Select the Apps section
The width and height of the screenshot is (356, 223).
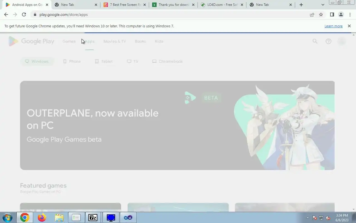[x=90, y=41]
